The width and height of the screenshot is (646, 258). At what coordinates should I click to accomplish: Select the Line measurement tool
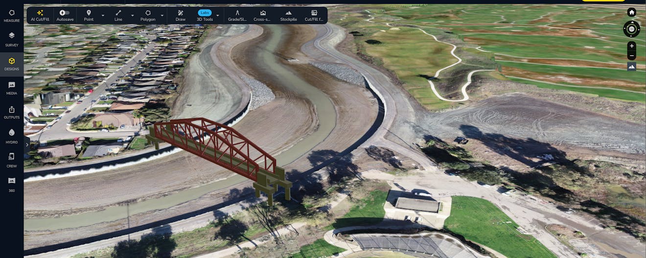(x=118, y=15)
